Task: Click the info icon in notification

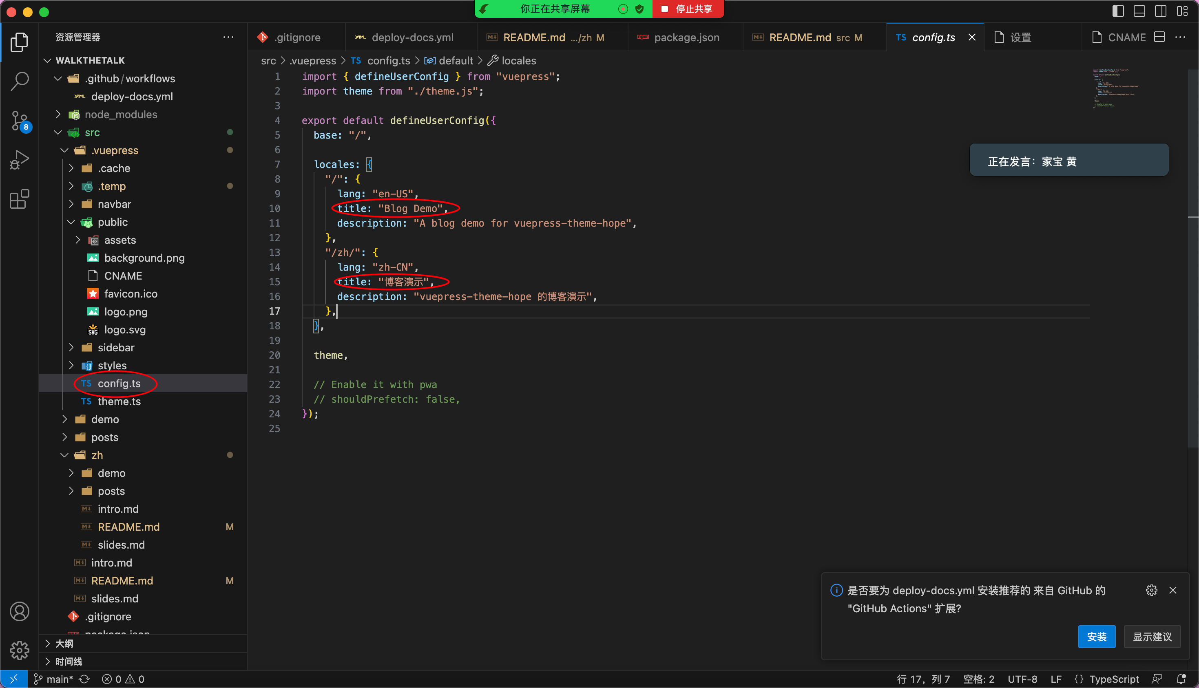Action: tap(836, 590)
